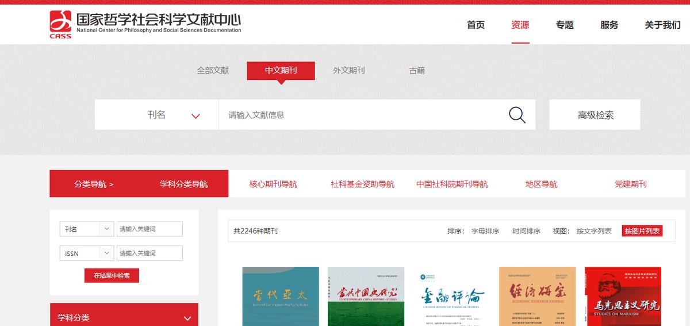
Task: Open the 服务 menu item
Action: pyautogui.click(x=609, y=25)
